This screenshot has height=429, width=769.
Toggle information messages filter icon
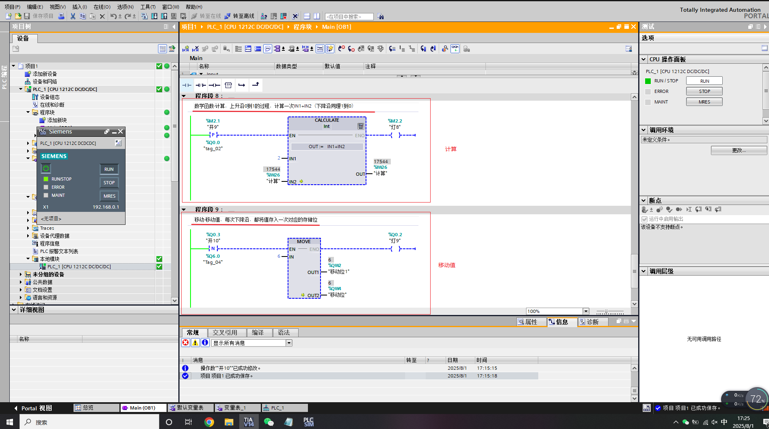[x=205, y=343]
